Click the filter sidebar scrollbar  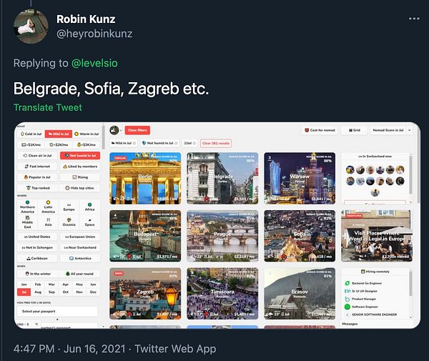pos(103,138)
